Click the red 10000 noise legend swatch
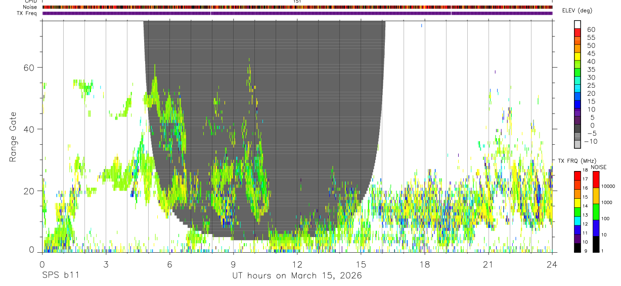The height and width of the screenshot is (286, 621). [x=596, y=180]
